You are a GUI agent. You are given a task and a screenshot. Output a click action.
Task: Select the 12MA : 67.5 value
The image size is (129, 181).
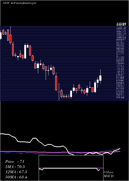point(16,172)
